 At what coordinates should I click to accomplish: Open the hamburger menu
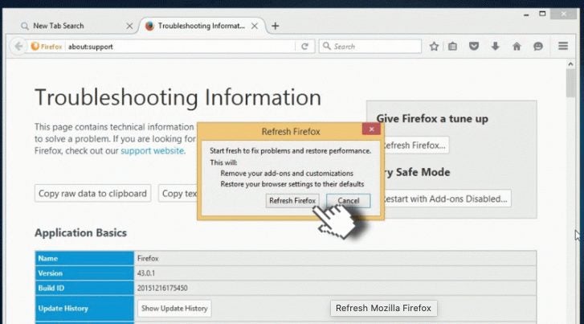pos(563,47)
